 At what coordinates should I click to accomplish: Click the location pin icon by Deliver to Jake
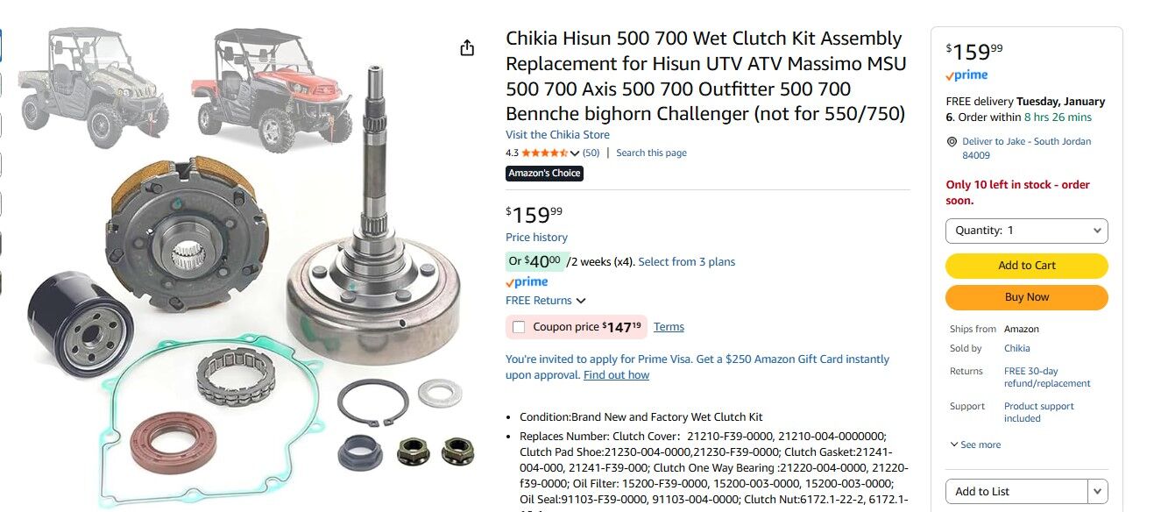coord(952,142)
